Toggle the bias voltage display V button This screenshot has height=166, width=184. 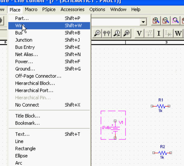click(x=139, y=33)
